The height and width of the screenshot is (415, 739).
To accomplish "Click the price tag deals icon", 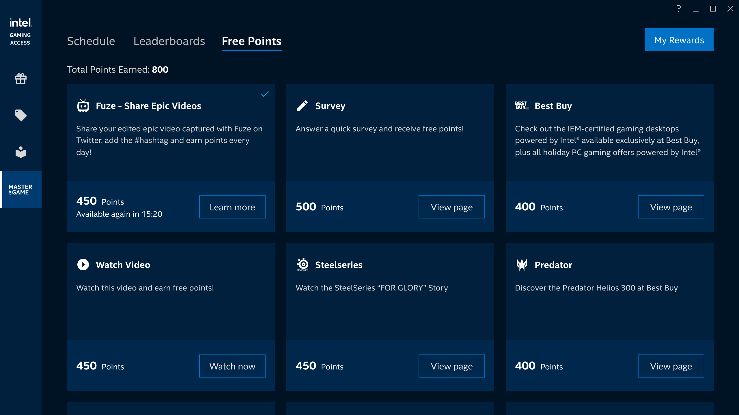I will [20, 115].
